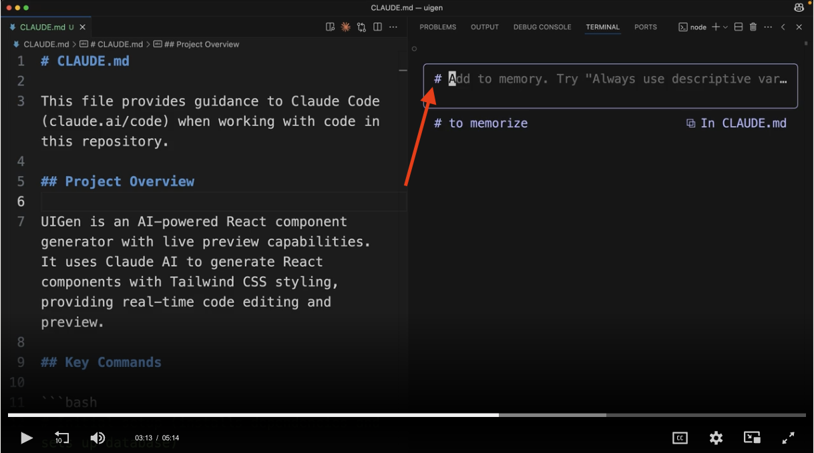Enable picture-in-picture mode
The width and height of the screenshot is (814, 453).
tap(752, 438)
